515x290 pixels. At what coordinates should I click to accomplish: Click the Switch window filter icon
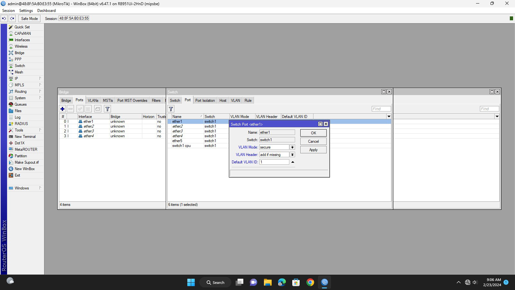171,109
